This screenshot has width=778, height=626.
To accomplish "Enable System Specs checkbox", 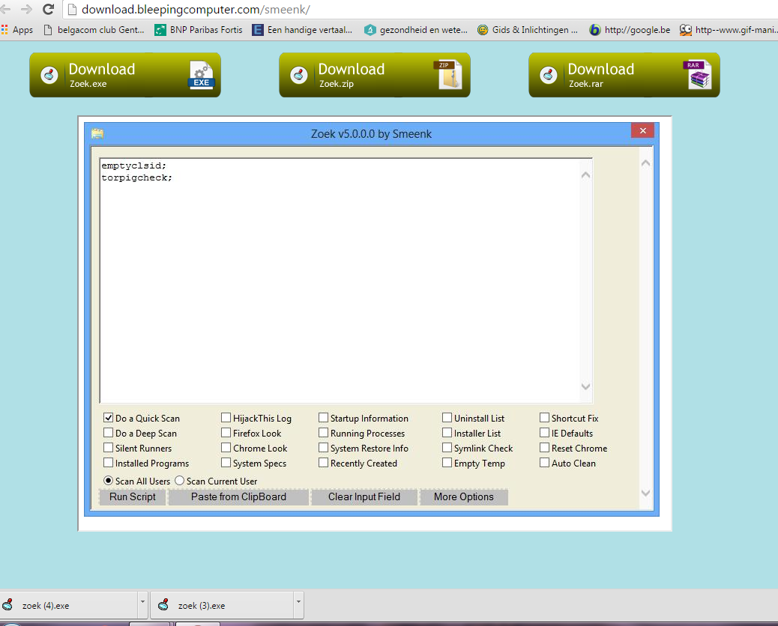I will click(226, 463).
